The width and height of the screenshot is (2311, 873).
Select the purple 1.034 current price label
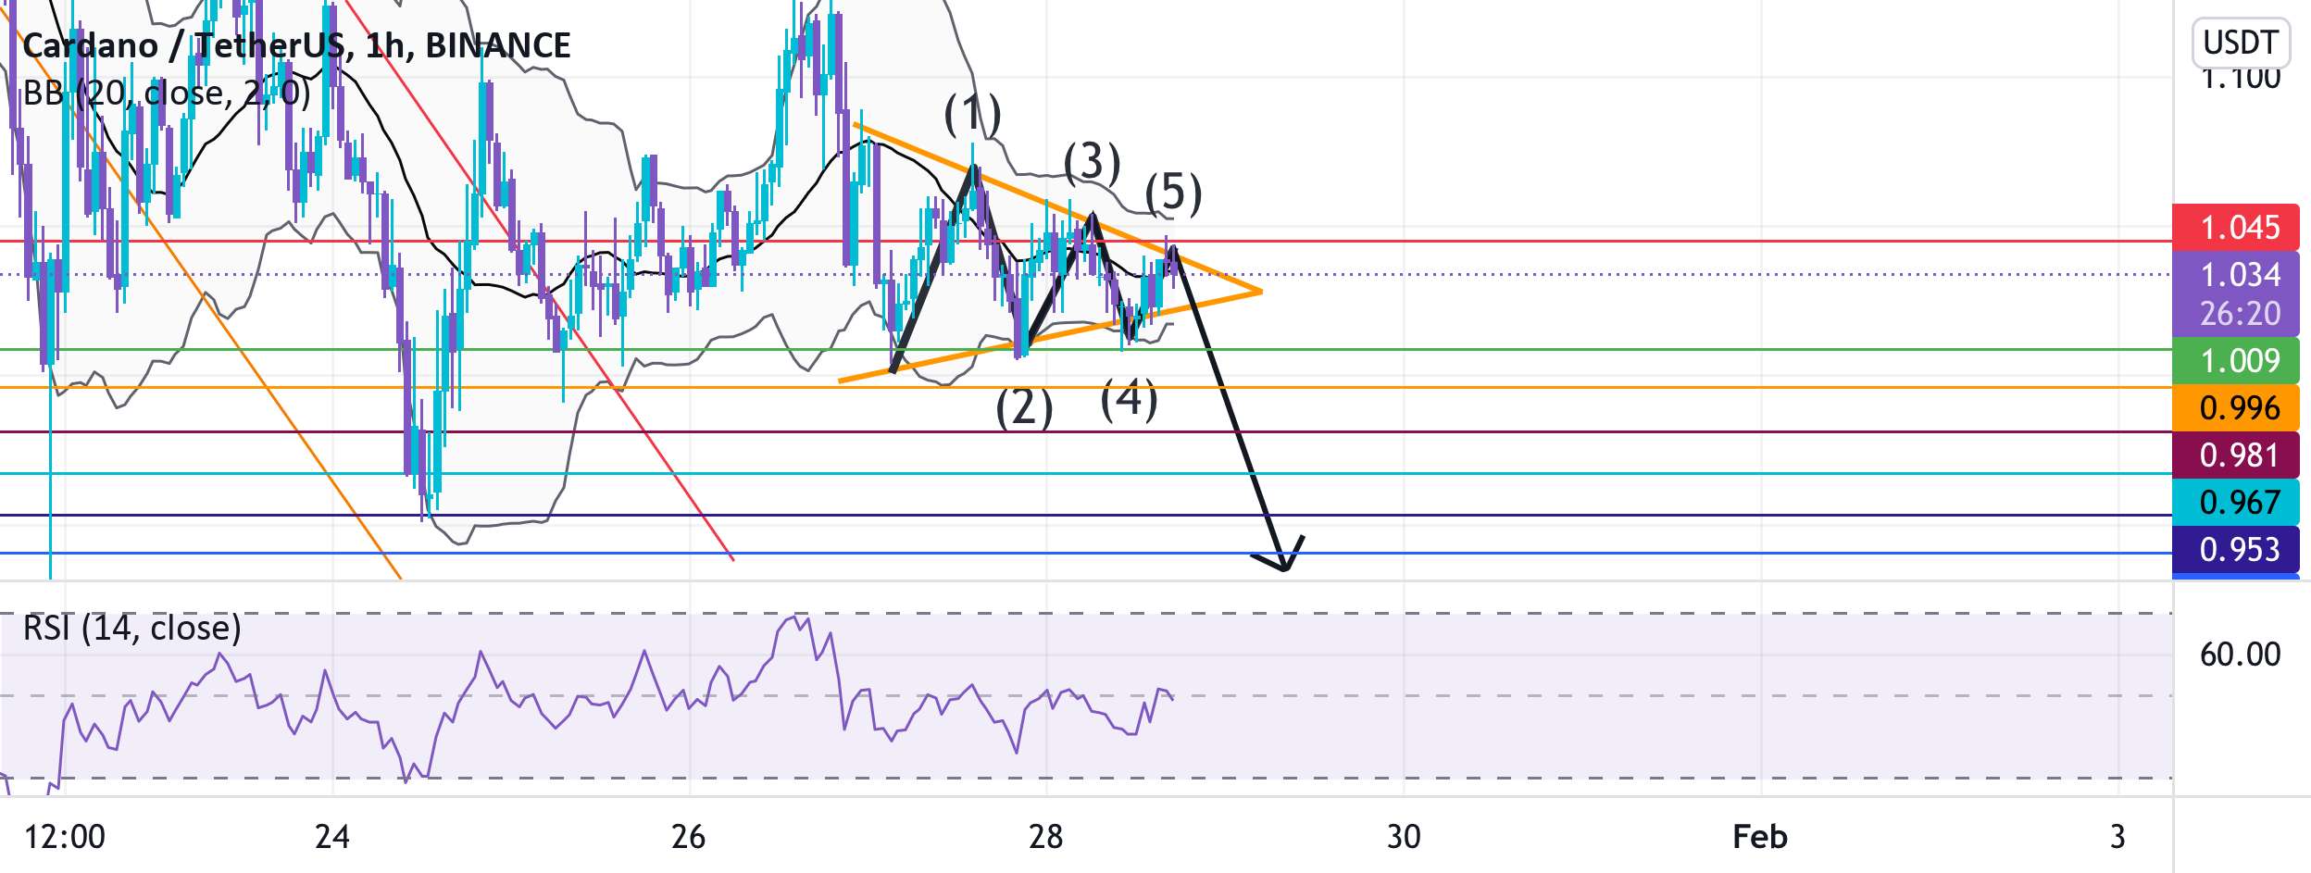2241,275
